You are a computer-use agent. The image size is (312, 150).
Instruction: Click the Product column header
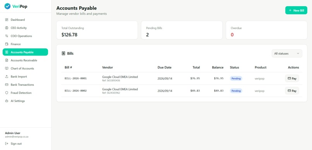[261, 67]
